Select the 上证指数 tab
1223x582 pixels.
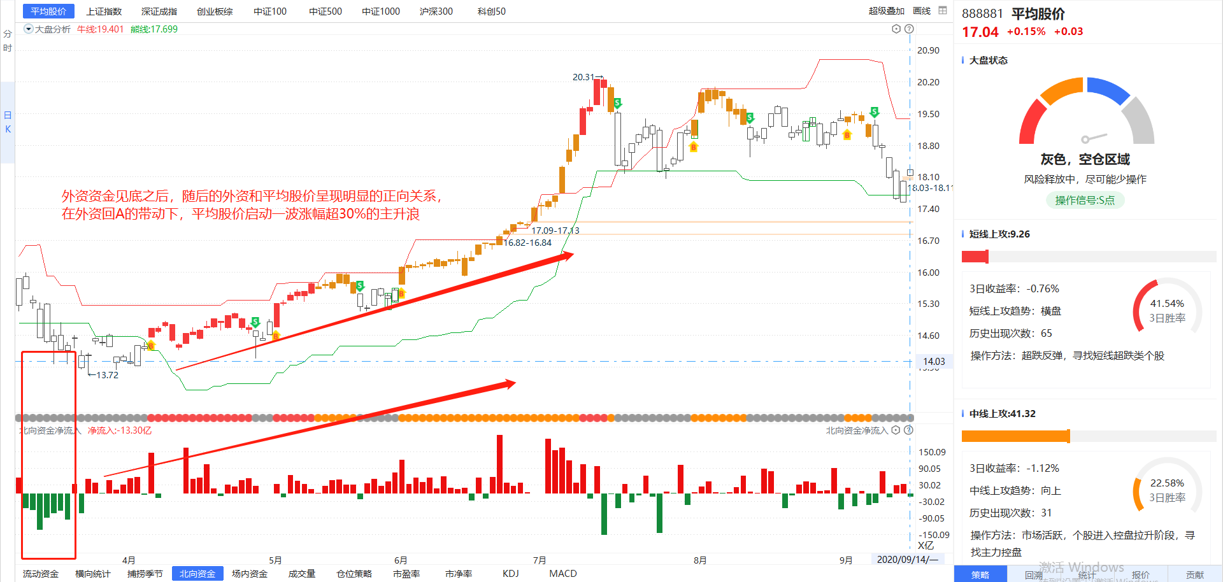coord(104,11)
